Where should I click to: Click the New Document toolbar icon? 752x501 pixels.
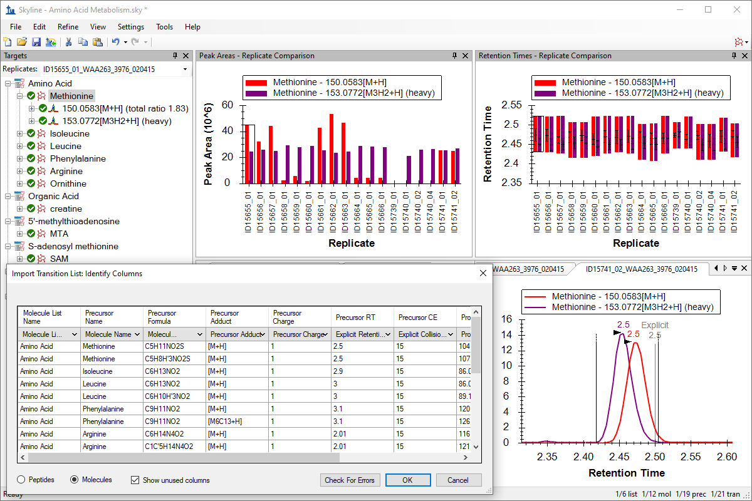(x=8, y=42)
